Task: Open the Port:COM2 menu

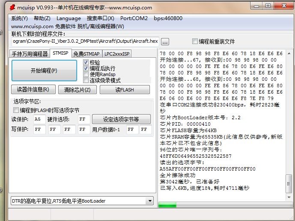Action: [134, 18]
